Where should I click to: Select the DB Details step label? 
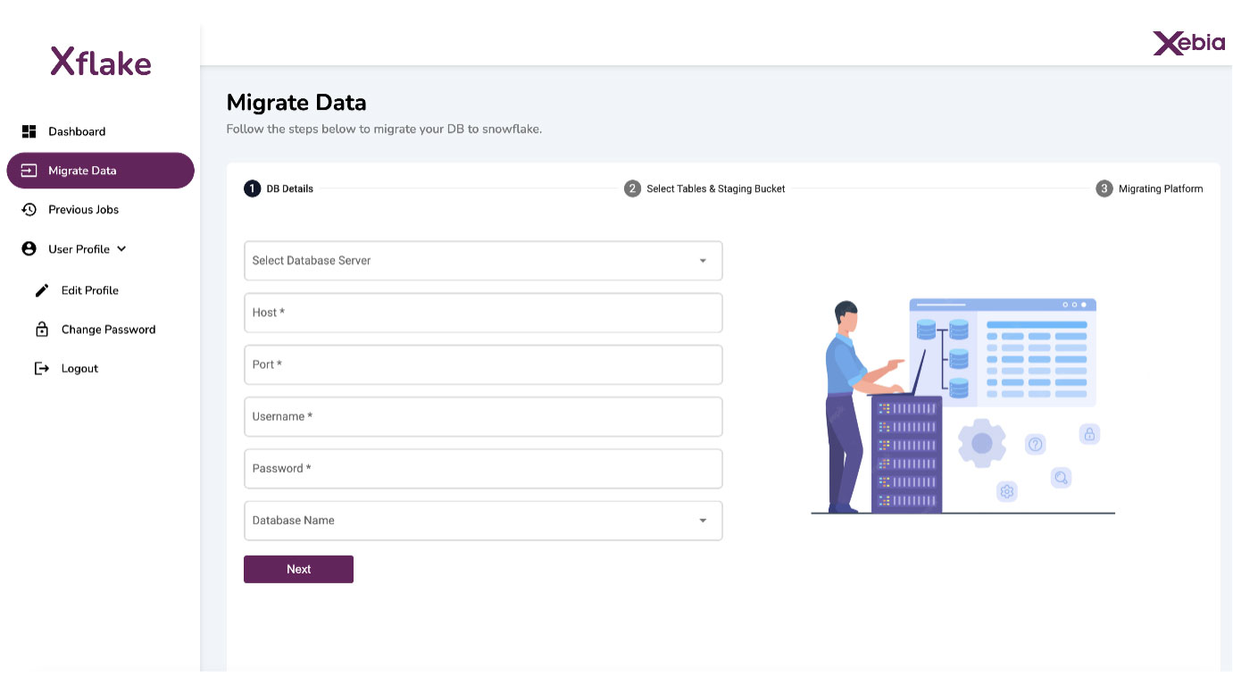[290, 188]
